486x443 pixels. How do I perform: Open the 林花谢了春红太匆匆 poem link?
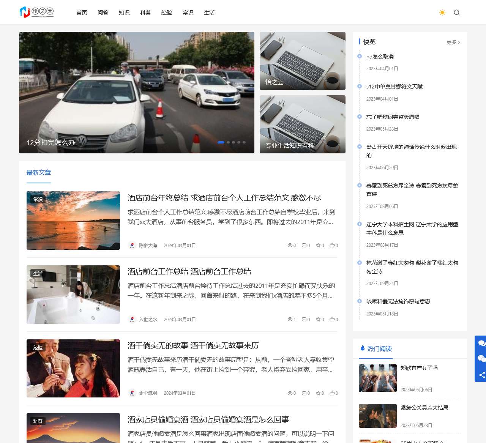tap(412, 267)
